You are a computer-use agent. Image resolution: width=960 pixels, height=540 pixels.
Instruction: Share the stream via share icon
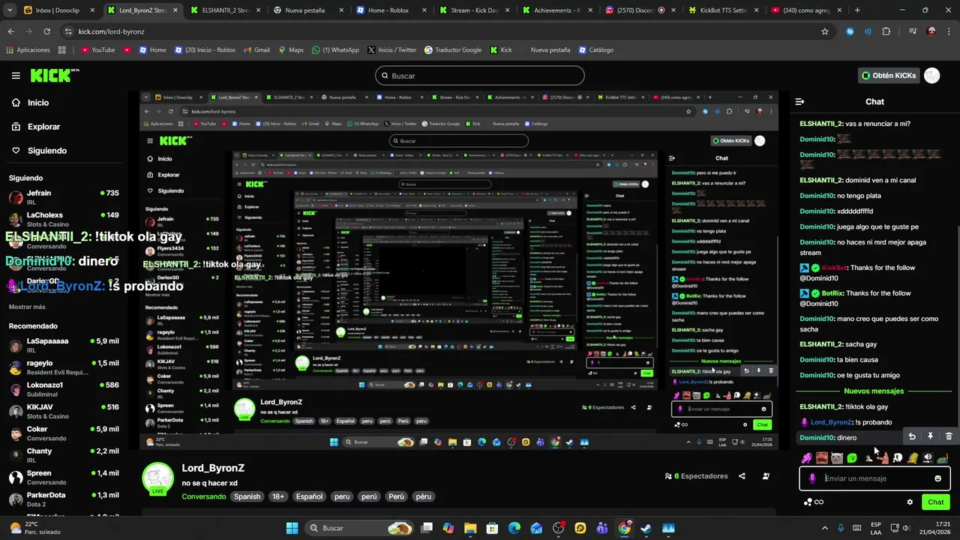click(x=742, y=476)
